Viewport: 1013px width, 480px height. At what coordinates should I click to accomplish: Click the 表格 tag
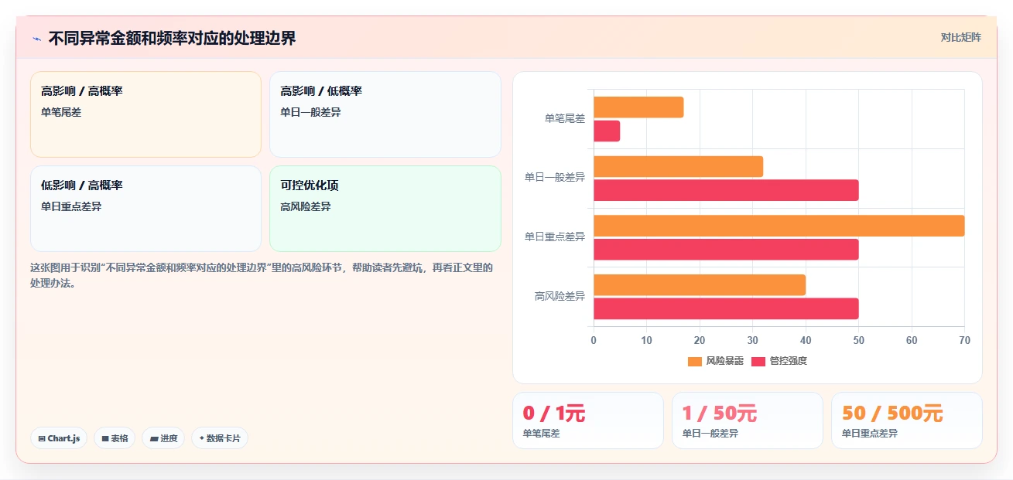pyautogui.click(x=115, y=438)
